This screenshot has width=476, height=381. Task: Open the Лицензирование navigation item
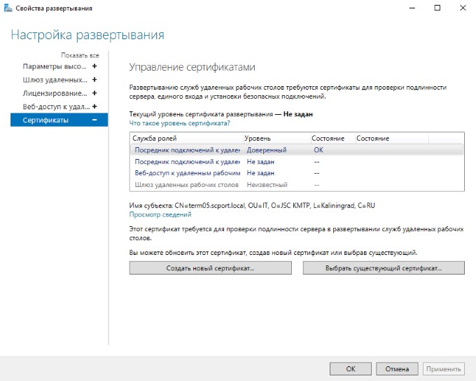coord(55,93)
